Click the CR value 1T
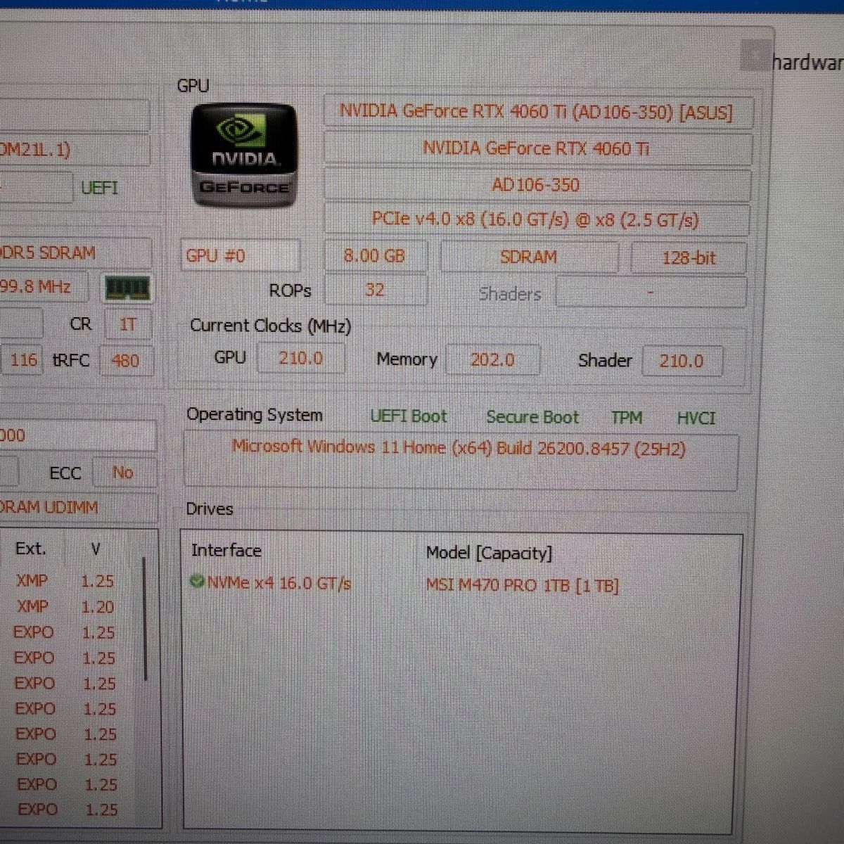The height and width of the screenshot is (844, 844). coord(127,324)
